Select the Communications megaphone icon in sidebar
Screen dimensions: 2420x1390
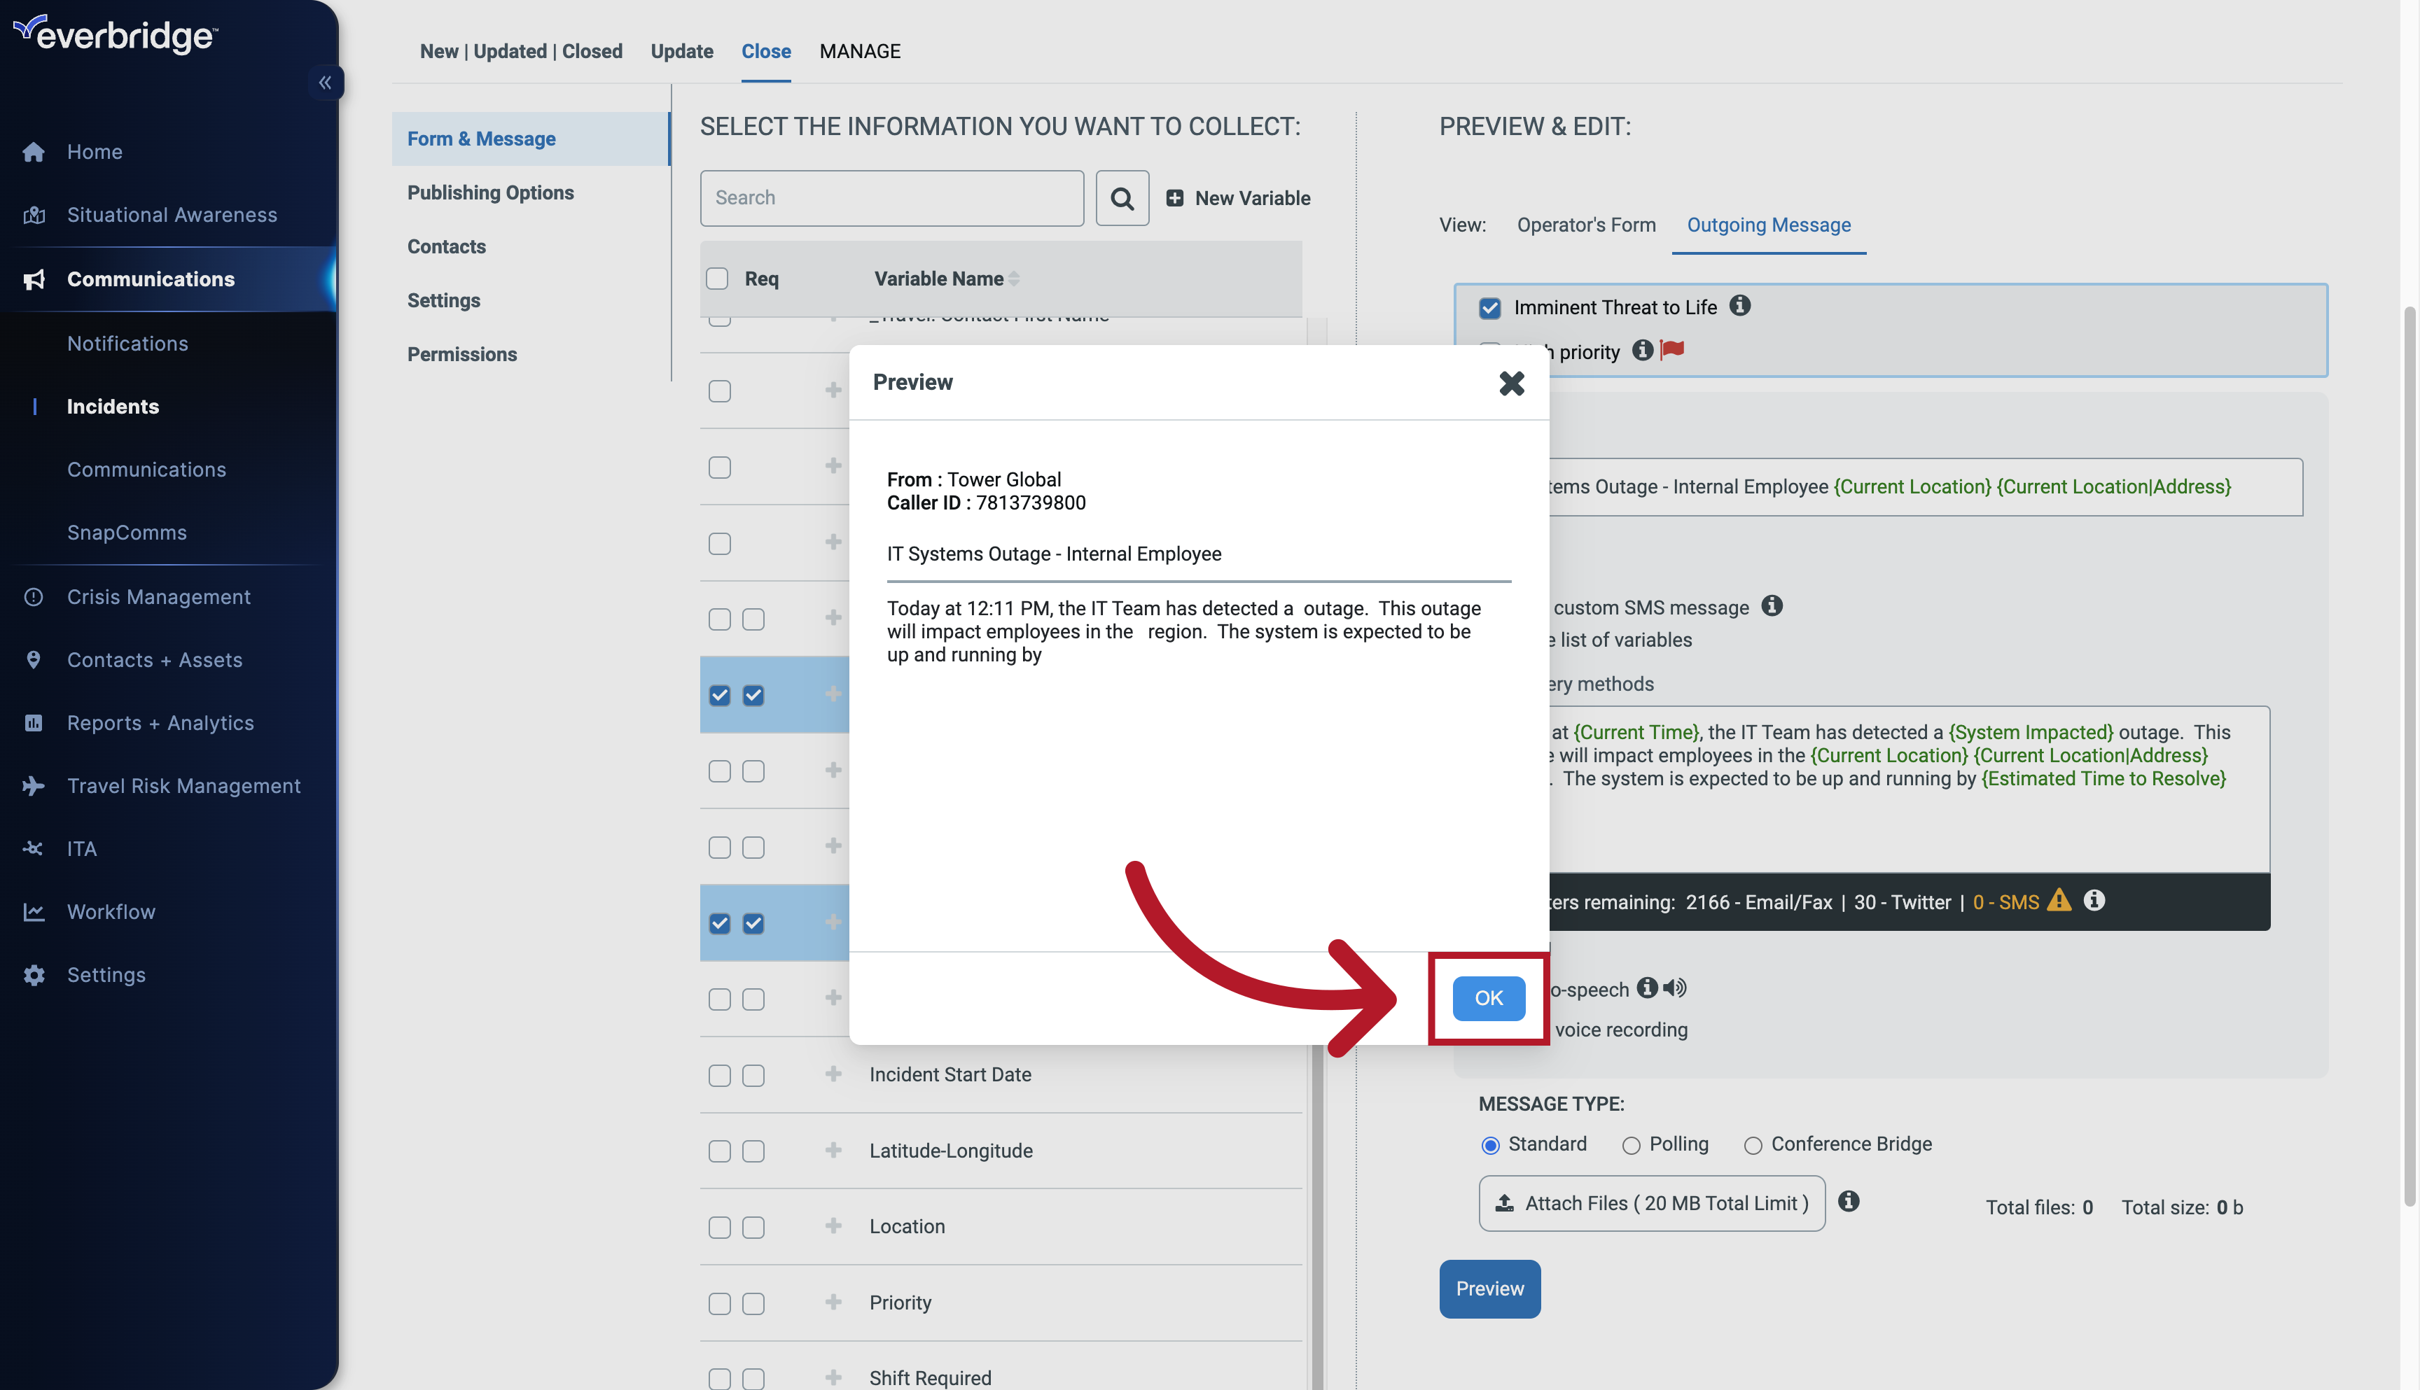pyautogui.click(x=34, y=279)
